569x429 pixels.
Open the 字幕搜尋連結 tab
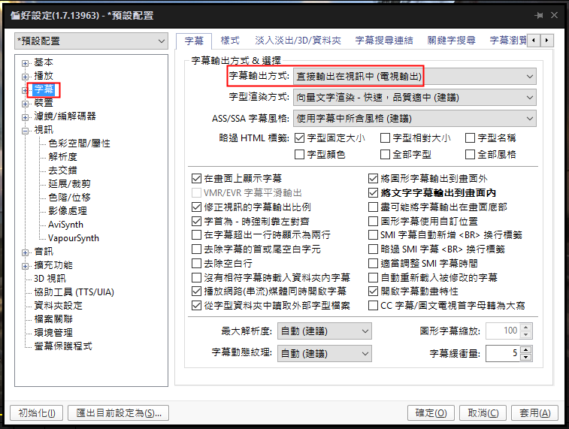coord(384,41)
